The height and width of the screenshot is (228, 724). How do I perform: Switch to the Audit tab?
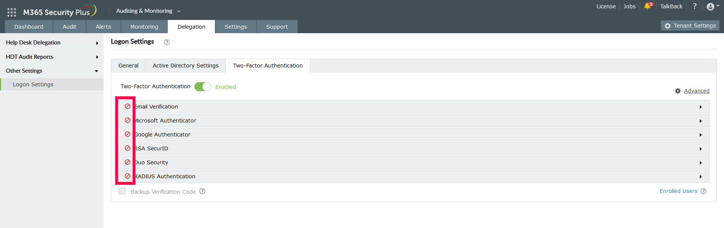pyautogui.click(x=69, y=27)
